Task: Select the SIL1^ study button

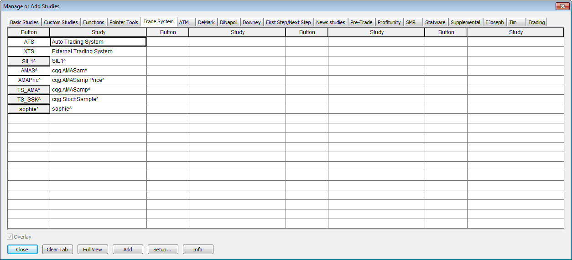Action: coord(29,61)
